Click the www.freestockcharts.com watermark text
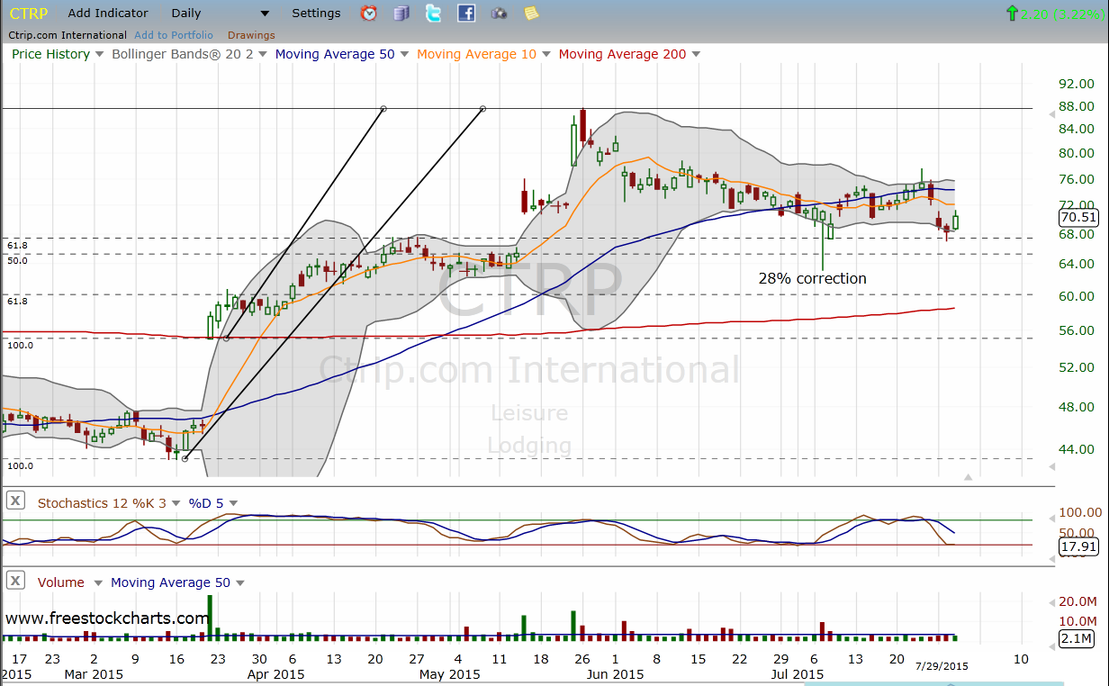 [x=107, y=618]
